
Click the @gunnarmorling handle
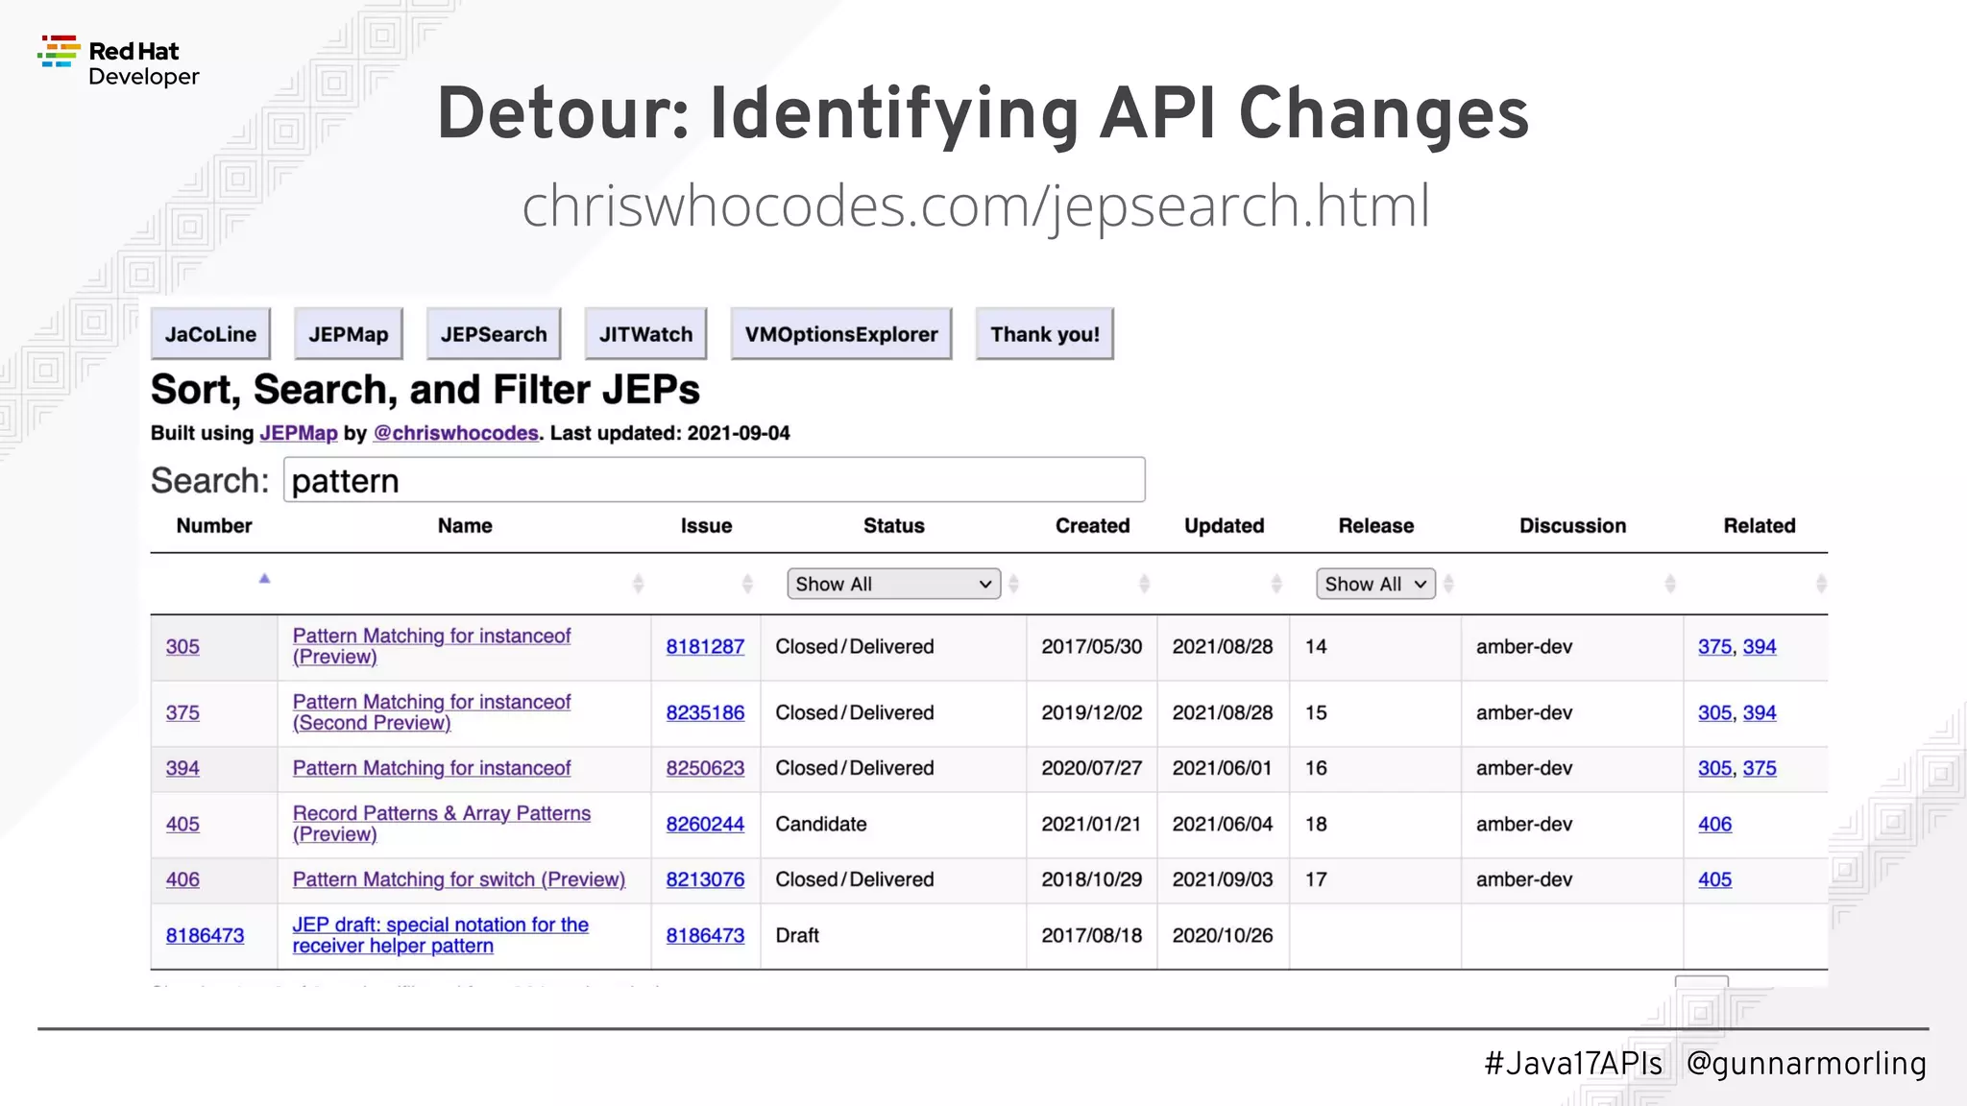(1807, 1064)
